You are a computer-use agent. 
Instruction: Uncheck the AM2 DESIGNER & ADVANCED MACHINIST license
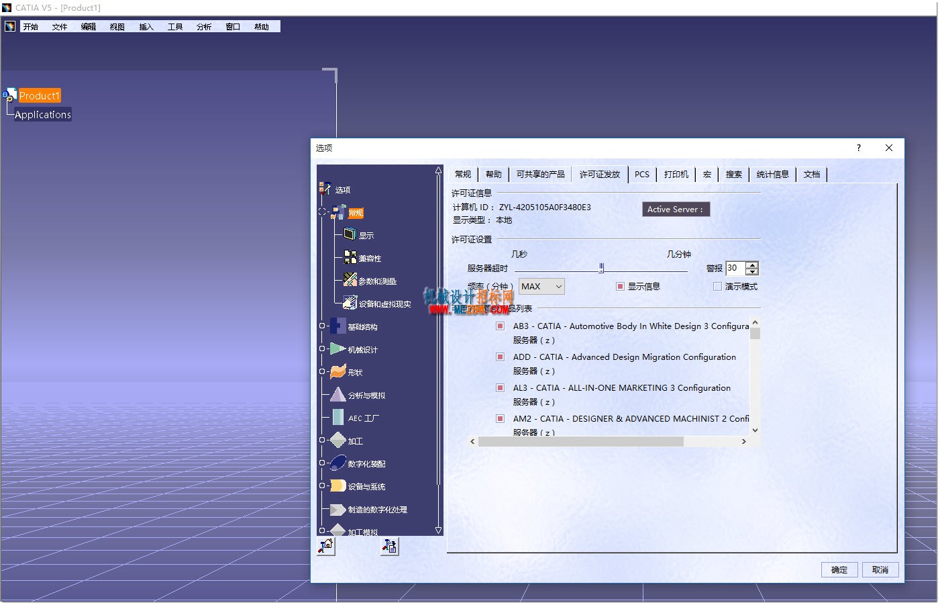pyautogui.click(x=500, y=418)
